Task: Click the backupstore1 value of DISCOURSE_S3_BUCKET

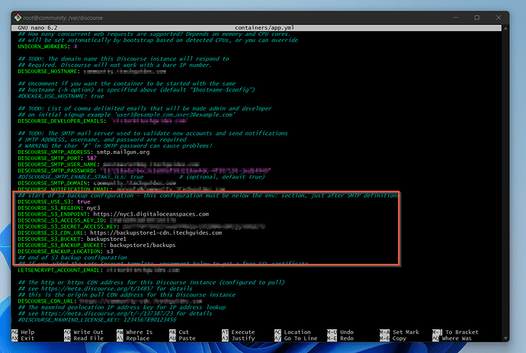Action: coord(106,239)
